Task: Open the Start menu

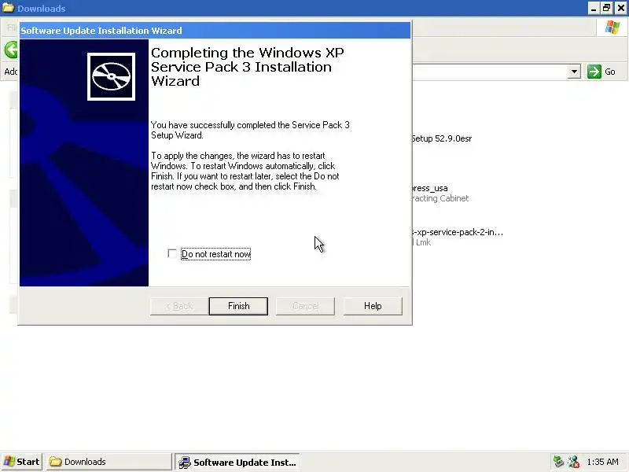Action: click(x=22, y=462)
